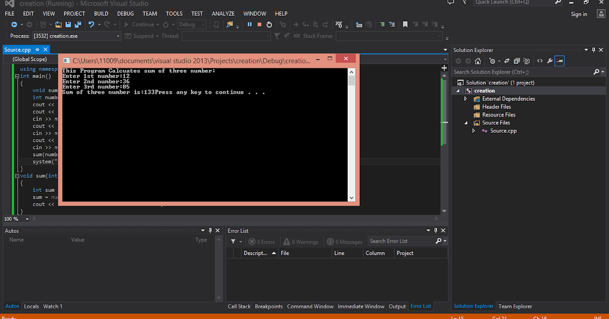Open the Error List filter funnel dropdown arrow

240,242
